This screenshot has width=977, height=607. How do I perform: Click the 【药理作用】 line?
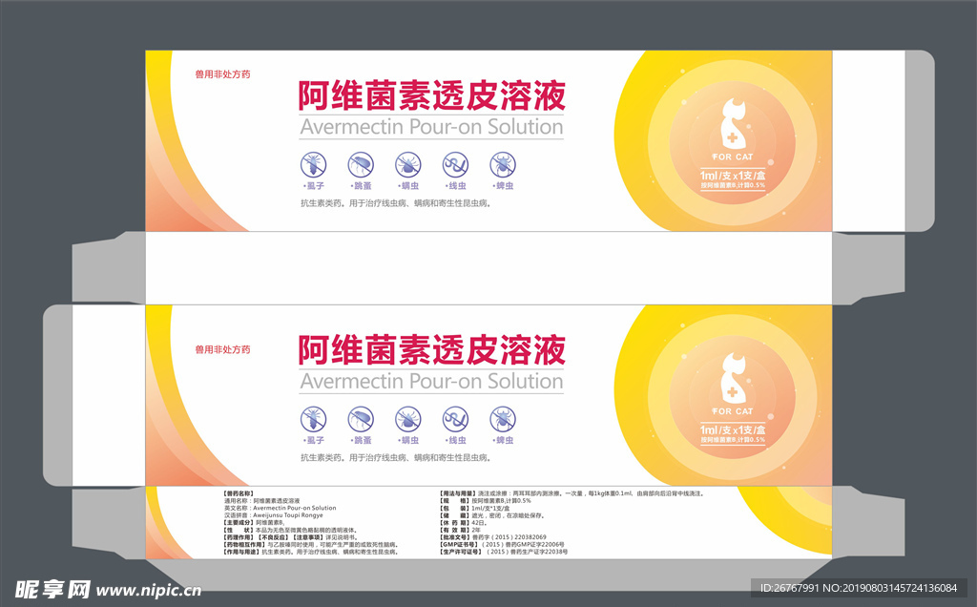tap(290, 537)
